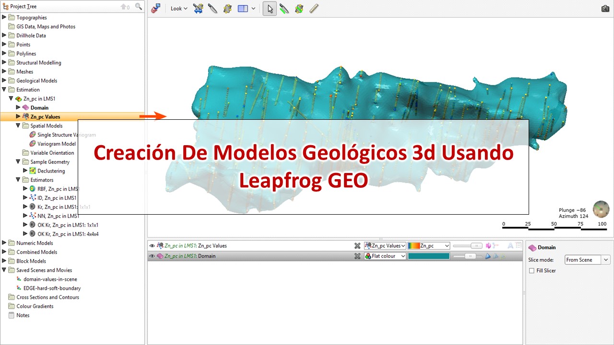Screen dimensions: 614x345
Task: Activate the Select arrow pointer tool
Action: point(270,9)
